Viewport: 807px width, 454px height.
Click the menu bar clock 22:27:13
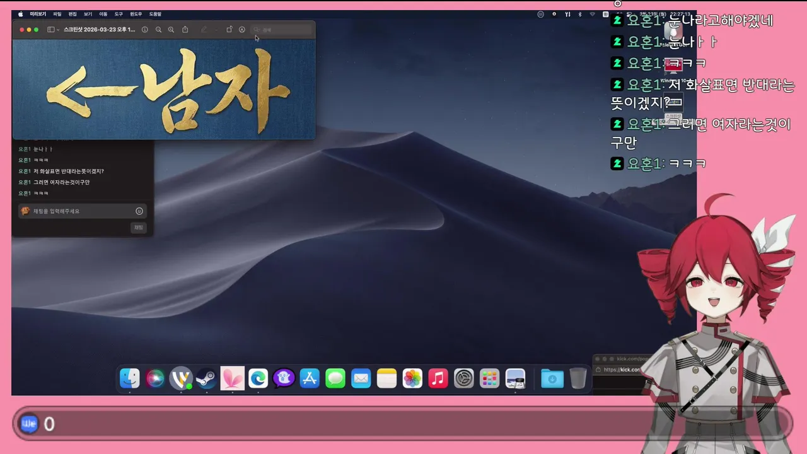click(x=680, y=14)
